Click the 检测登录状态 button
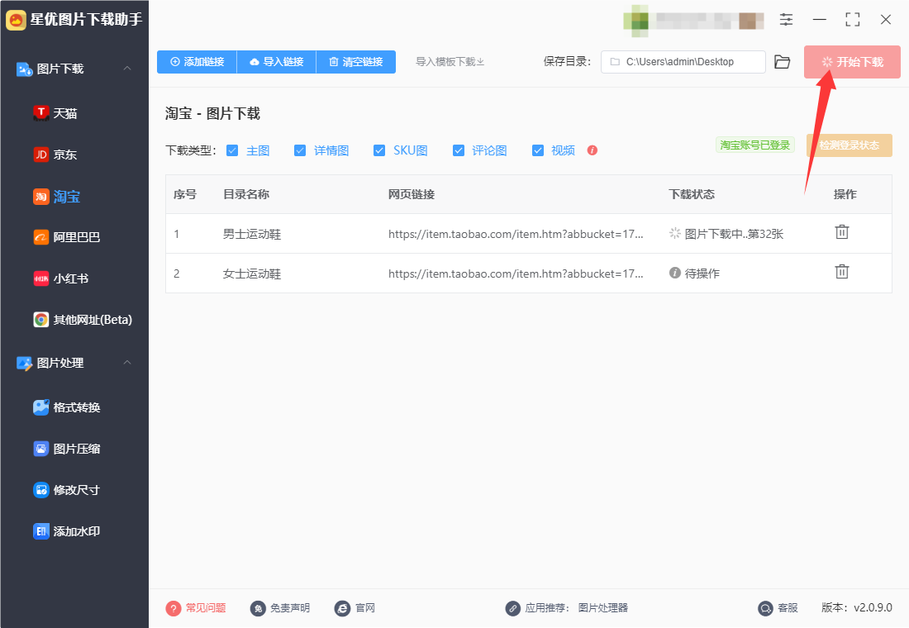 click(850, 145)
